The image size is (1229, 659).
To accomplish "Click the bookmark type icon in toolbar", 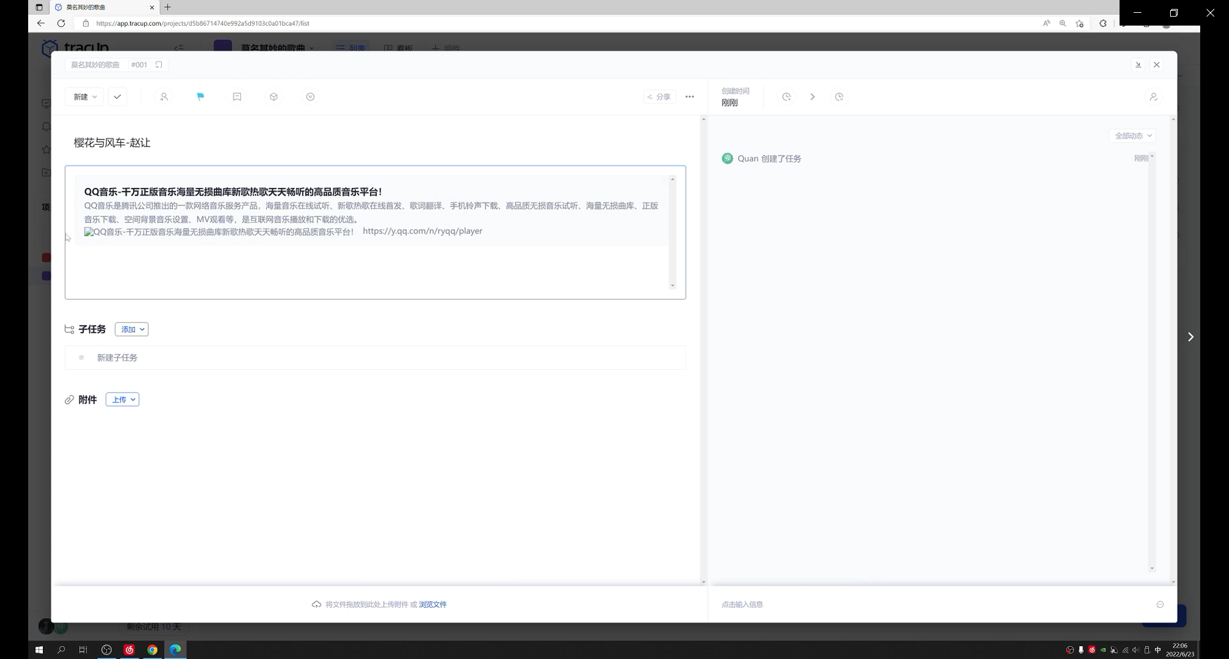I will 237,97.
